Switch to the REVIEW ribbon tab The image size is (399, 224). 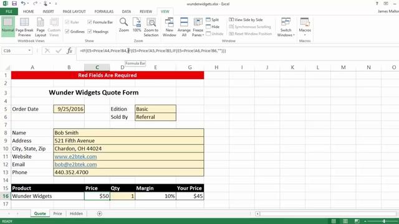(x=146, y=11)
